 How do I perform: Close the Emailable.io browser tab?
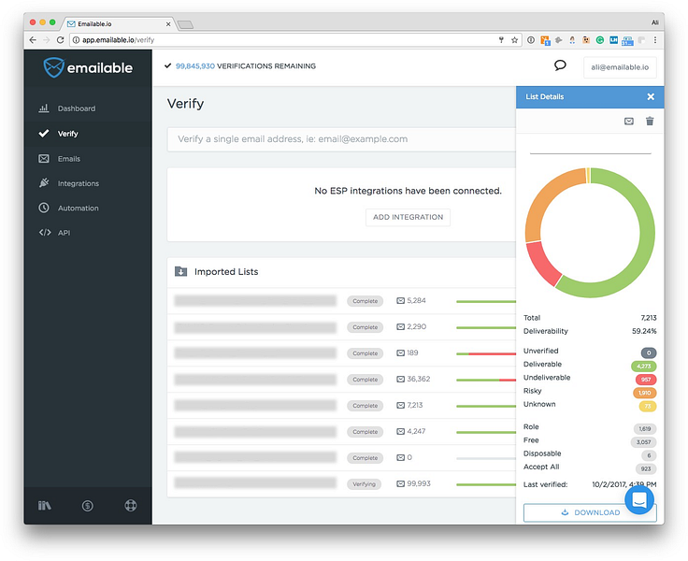coord(168,24)
